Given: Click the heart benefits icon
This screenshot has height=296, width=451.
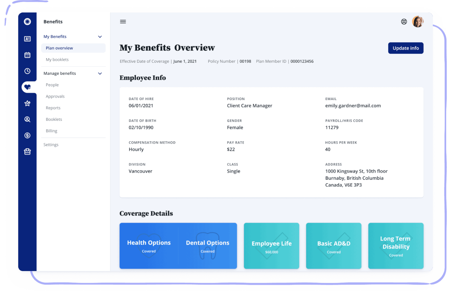Looking at the screenshot, I should [27, 87].
